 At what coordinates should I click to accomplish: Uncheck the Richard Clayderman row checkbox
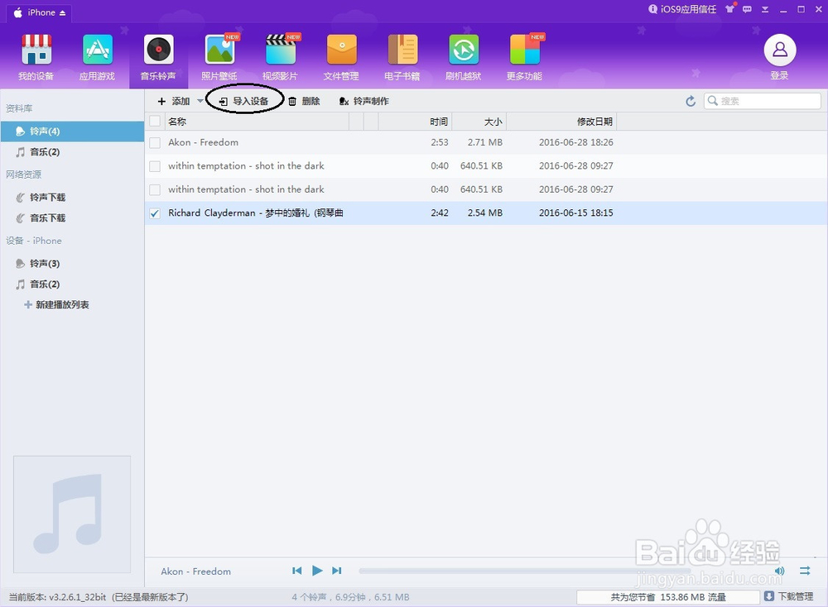click(155, 213)
